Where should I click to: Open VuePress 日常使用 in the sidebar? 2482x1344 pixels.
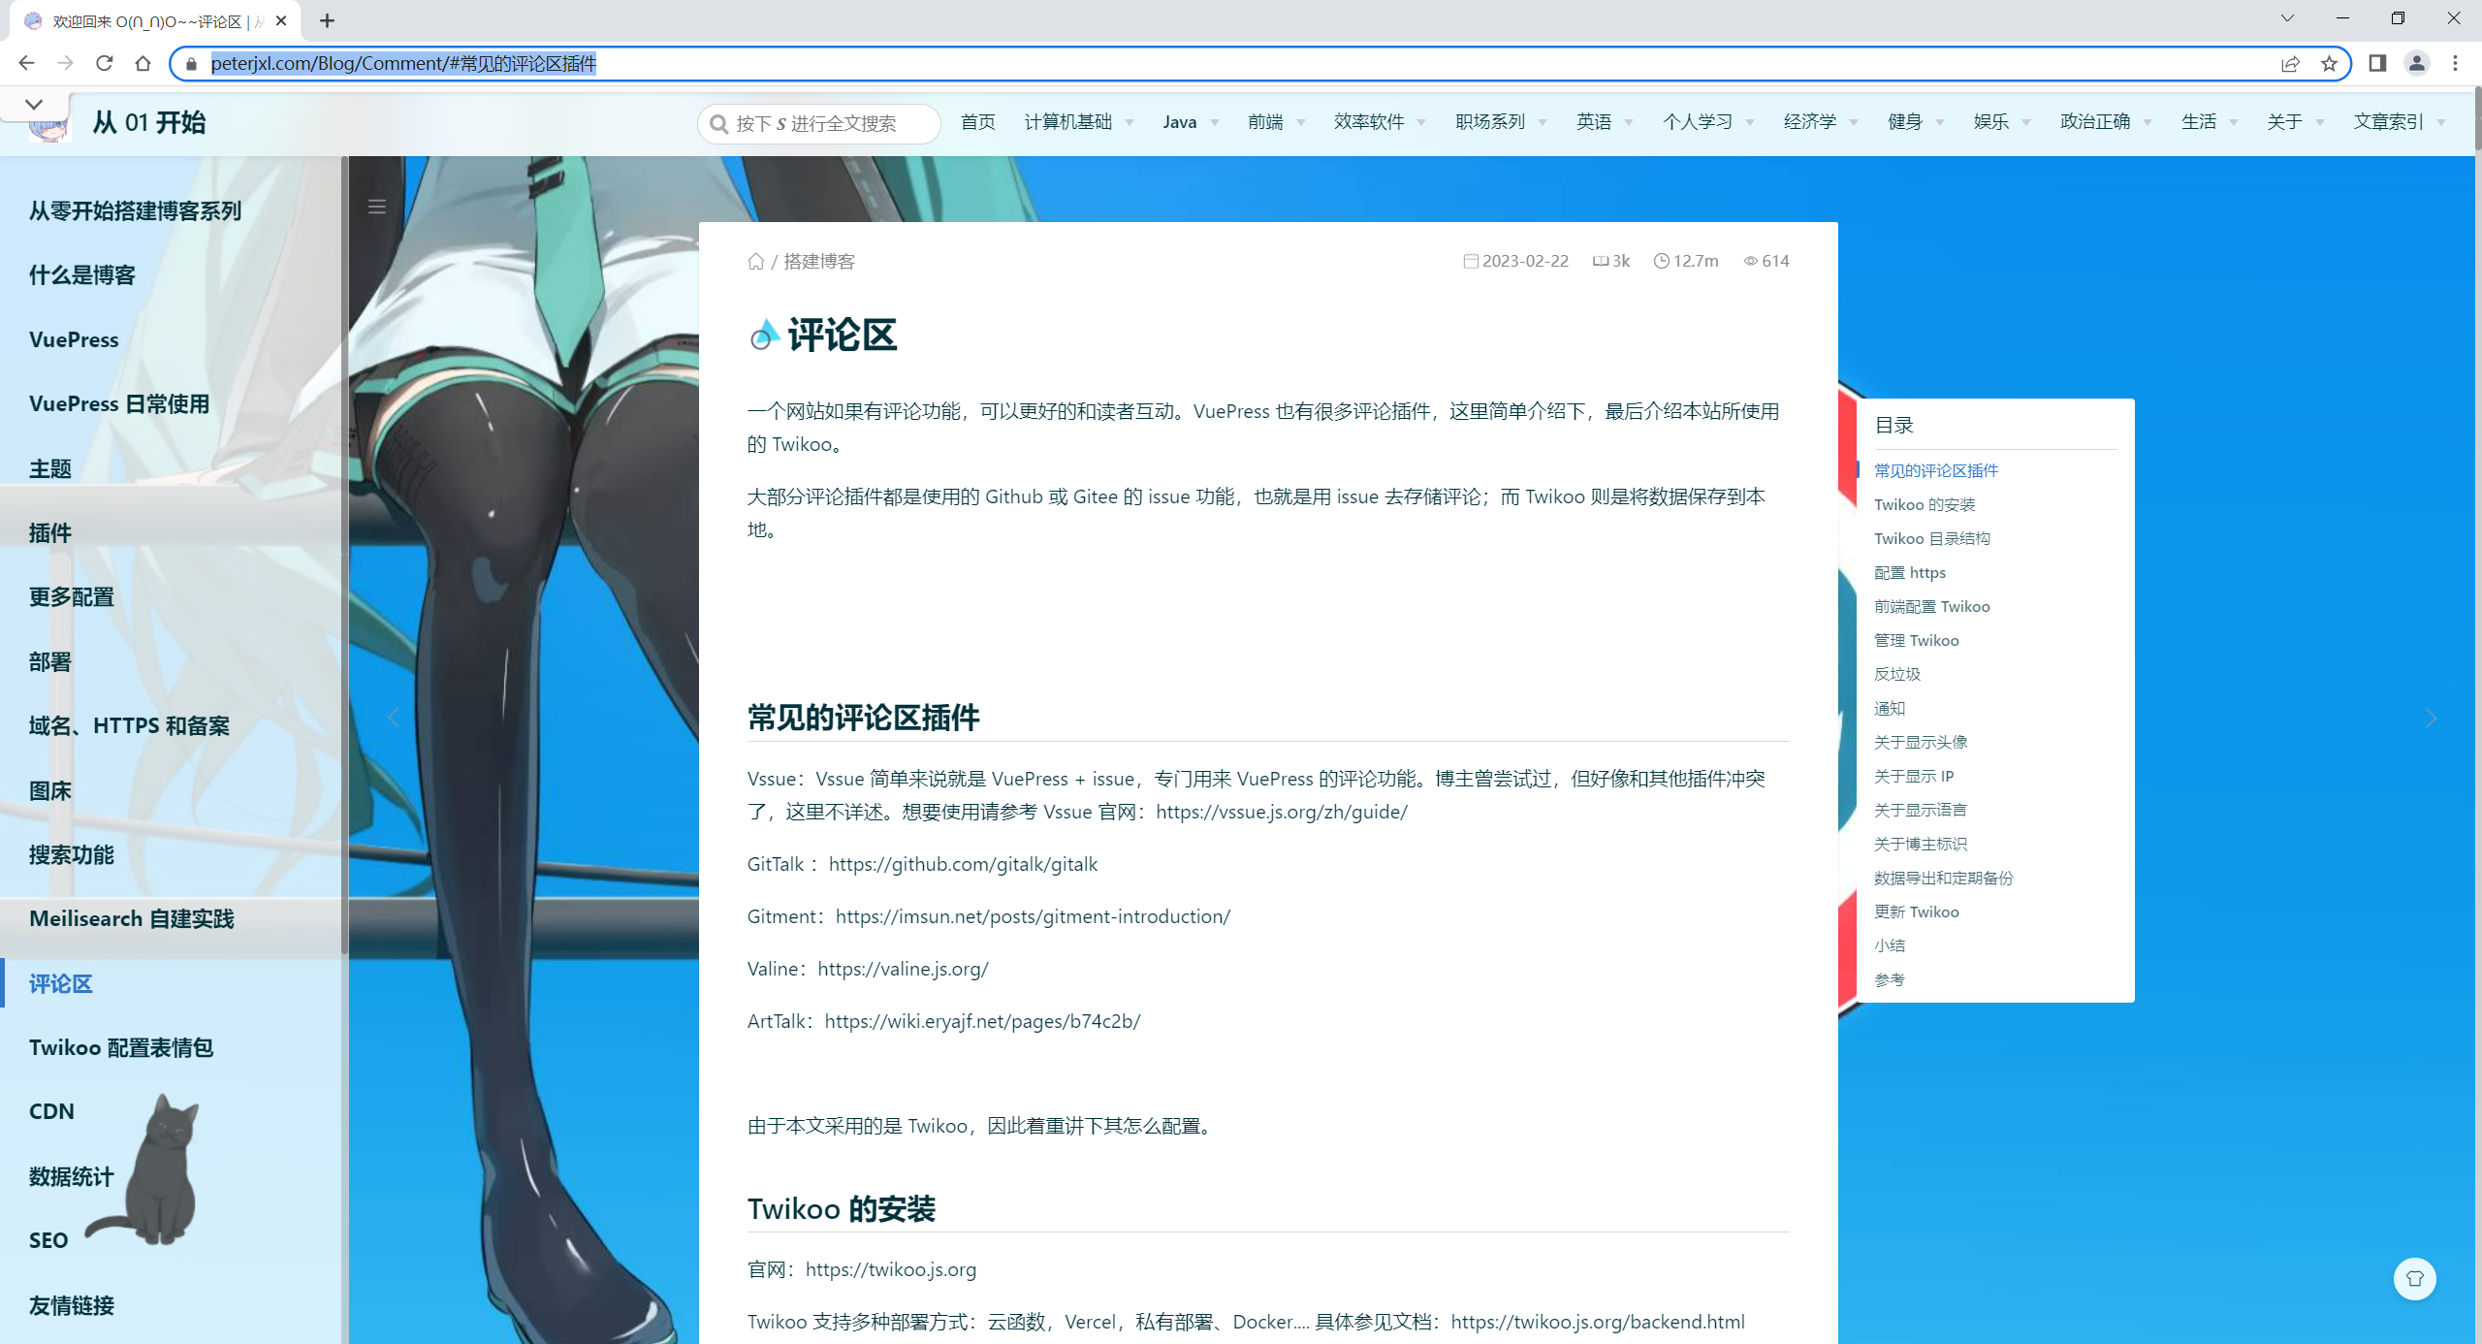point(119,404)
